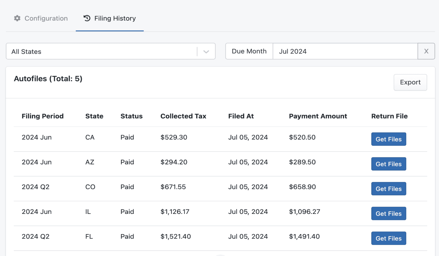The image size is (439, 256).
Task: Click the Payment Amount column header
Action: pos(318,116)
